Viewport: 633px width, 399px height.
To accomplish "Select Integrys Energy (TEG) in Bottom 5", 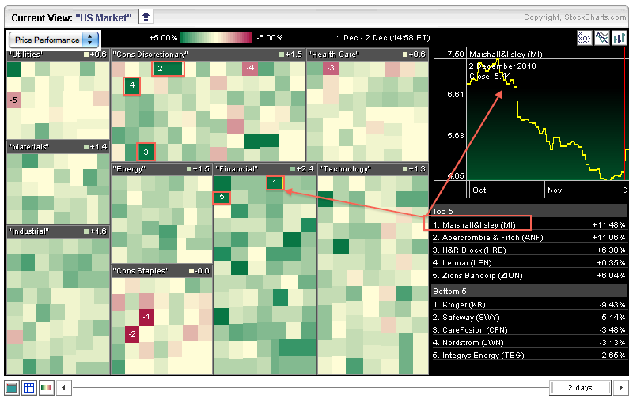I will [x=529, y=355].
